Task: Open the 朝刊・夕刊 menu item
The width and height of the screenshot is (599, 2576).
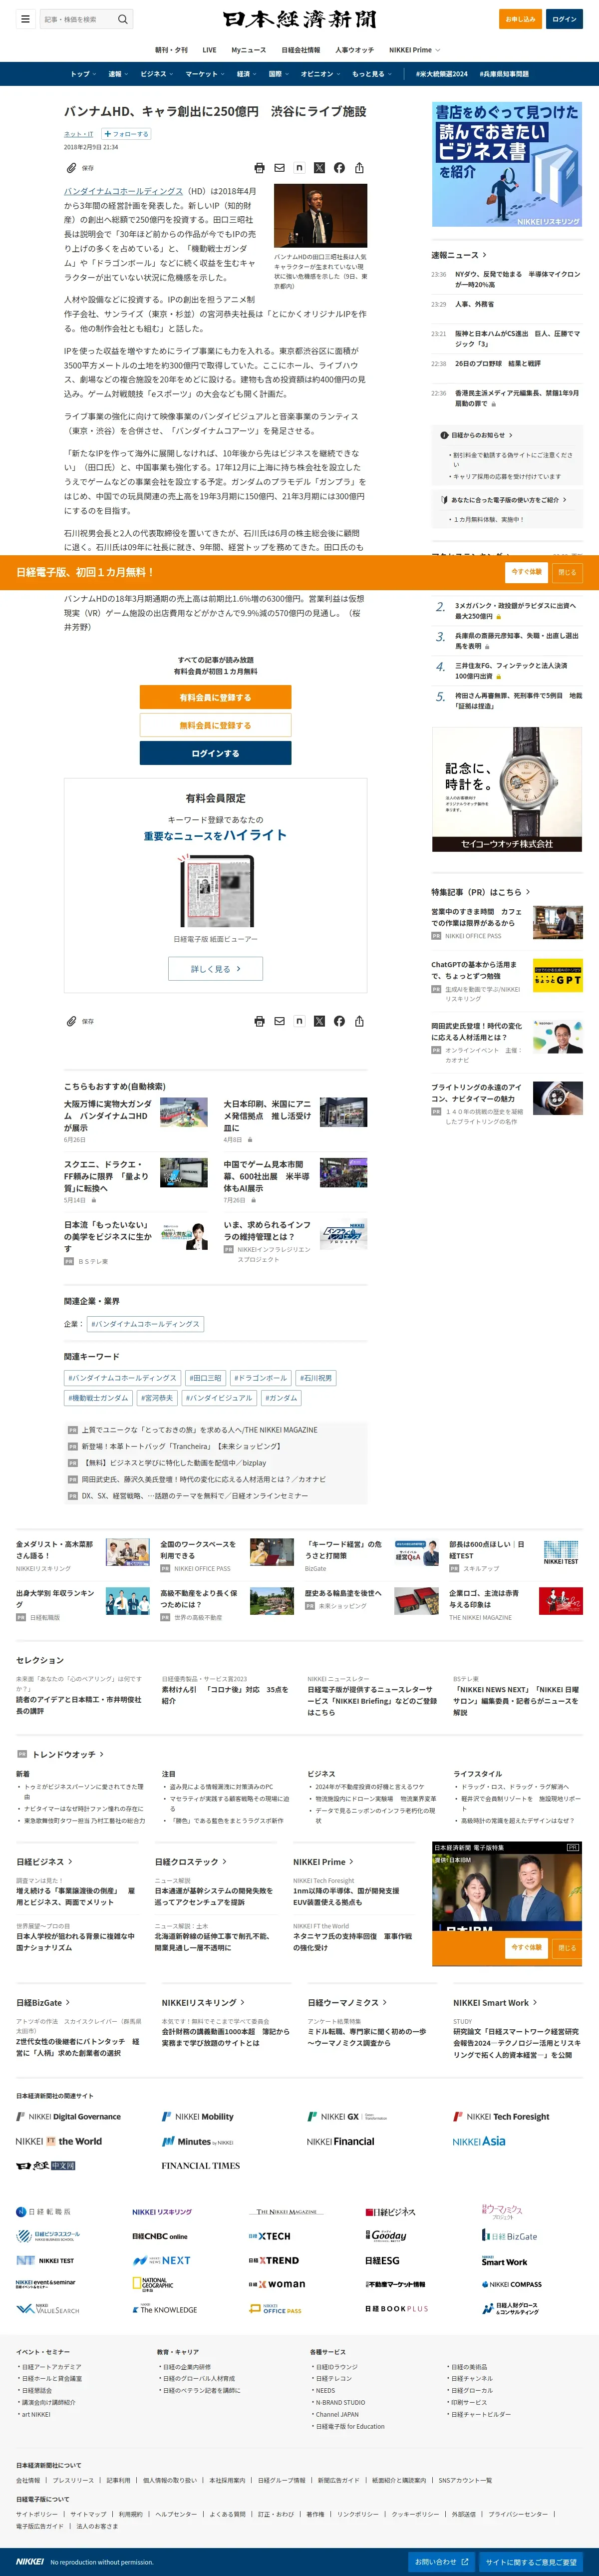Action: [171, 50]
